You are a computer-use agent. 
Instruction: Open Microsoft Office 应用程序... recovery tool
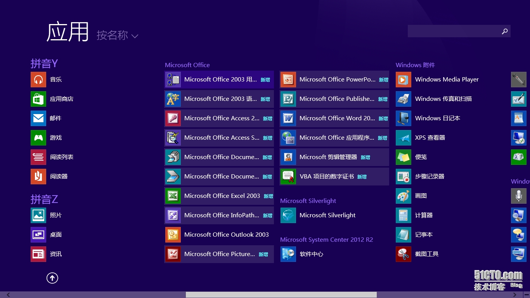pyautogui.click(x=334, y=138)
